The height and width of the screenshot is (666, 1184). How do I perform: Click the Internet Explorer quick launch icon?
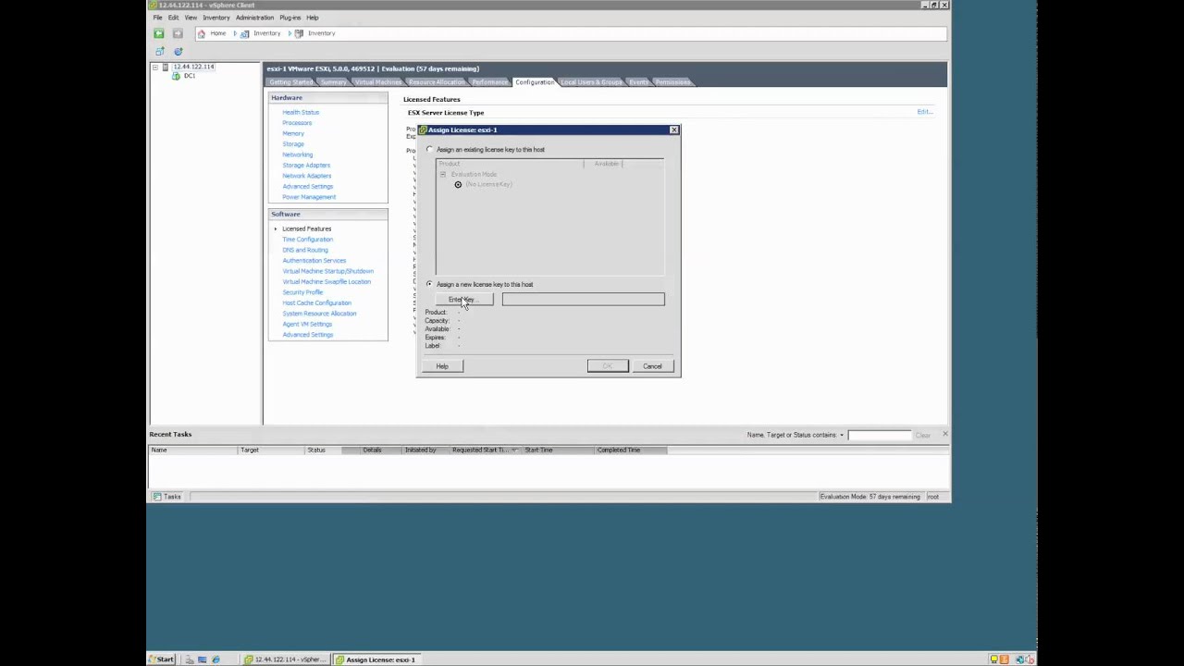216,660
